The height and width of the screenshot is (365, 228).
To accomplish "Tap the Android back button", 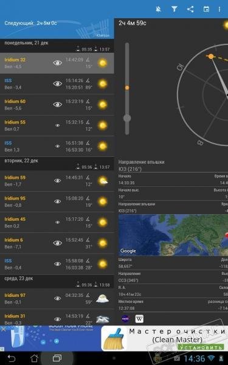I will [11, 358].
